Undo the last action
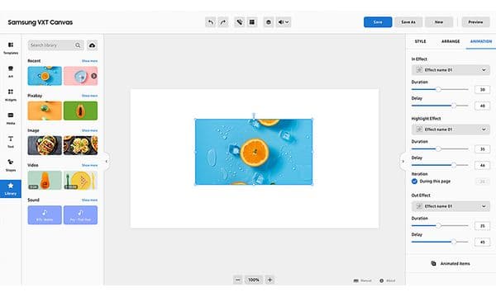Image resolution: width=496 pixels, height=297 pixels. 210,22
